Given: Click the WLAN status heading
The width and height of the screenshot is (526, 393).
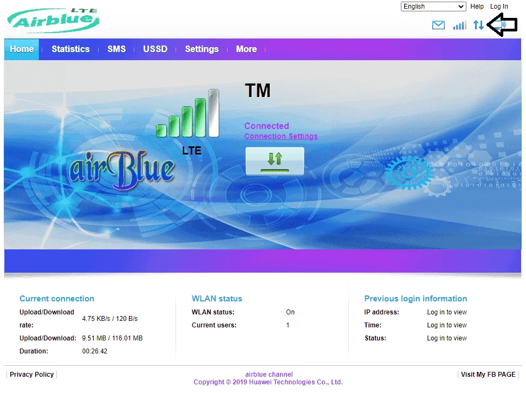Looking at the screenshot, I should click(217, 299).
